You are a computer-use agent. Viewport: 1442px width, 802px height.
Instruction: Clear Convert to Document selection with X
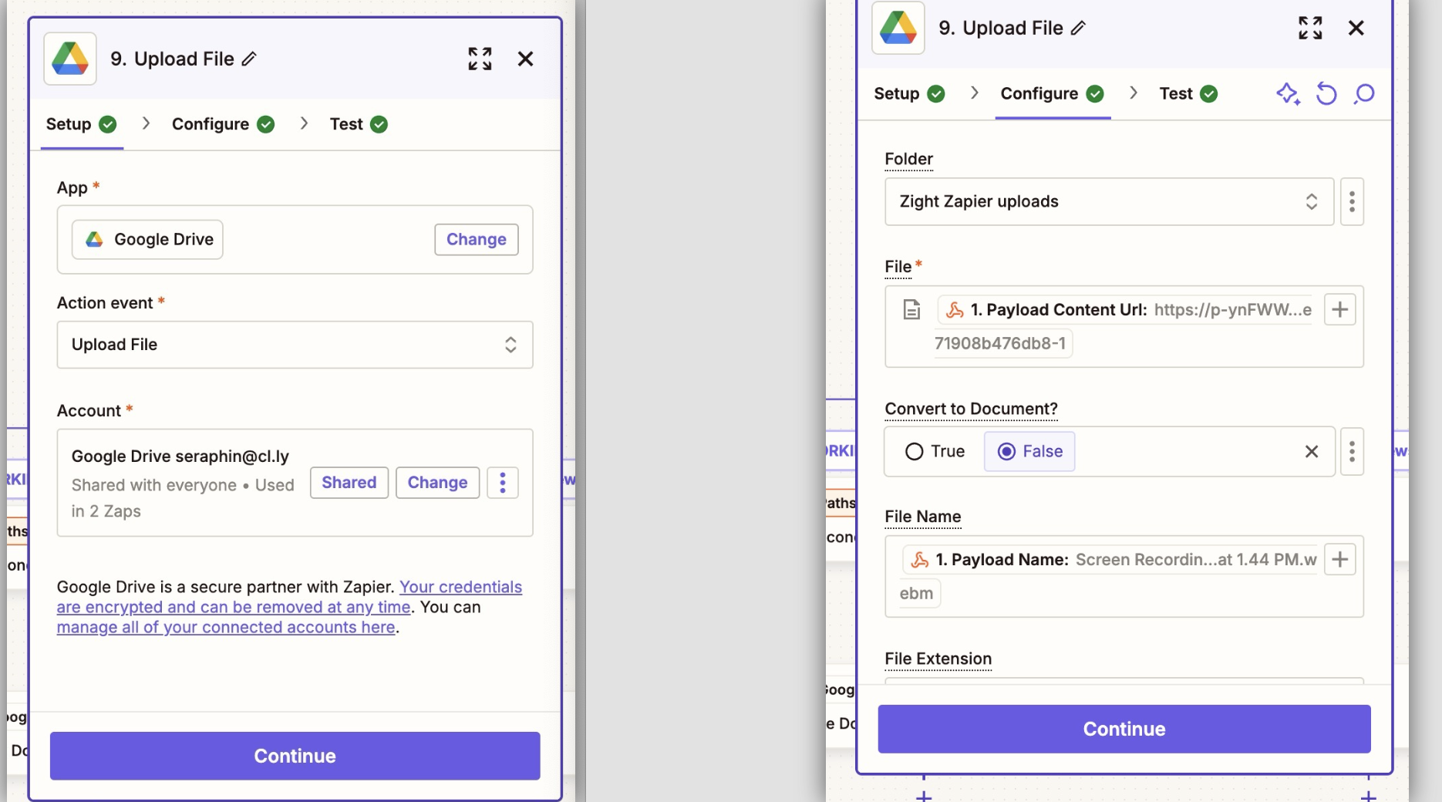pos(1312,451)
